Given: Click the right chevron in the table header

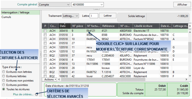Looking at the screenshot, I should tap(190, 26).
